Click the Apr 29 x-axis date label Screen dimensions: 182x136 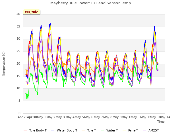pyautogui.click(x=22, y=117)
